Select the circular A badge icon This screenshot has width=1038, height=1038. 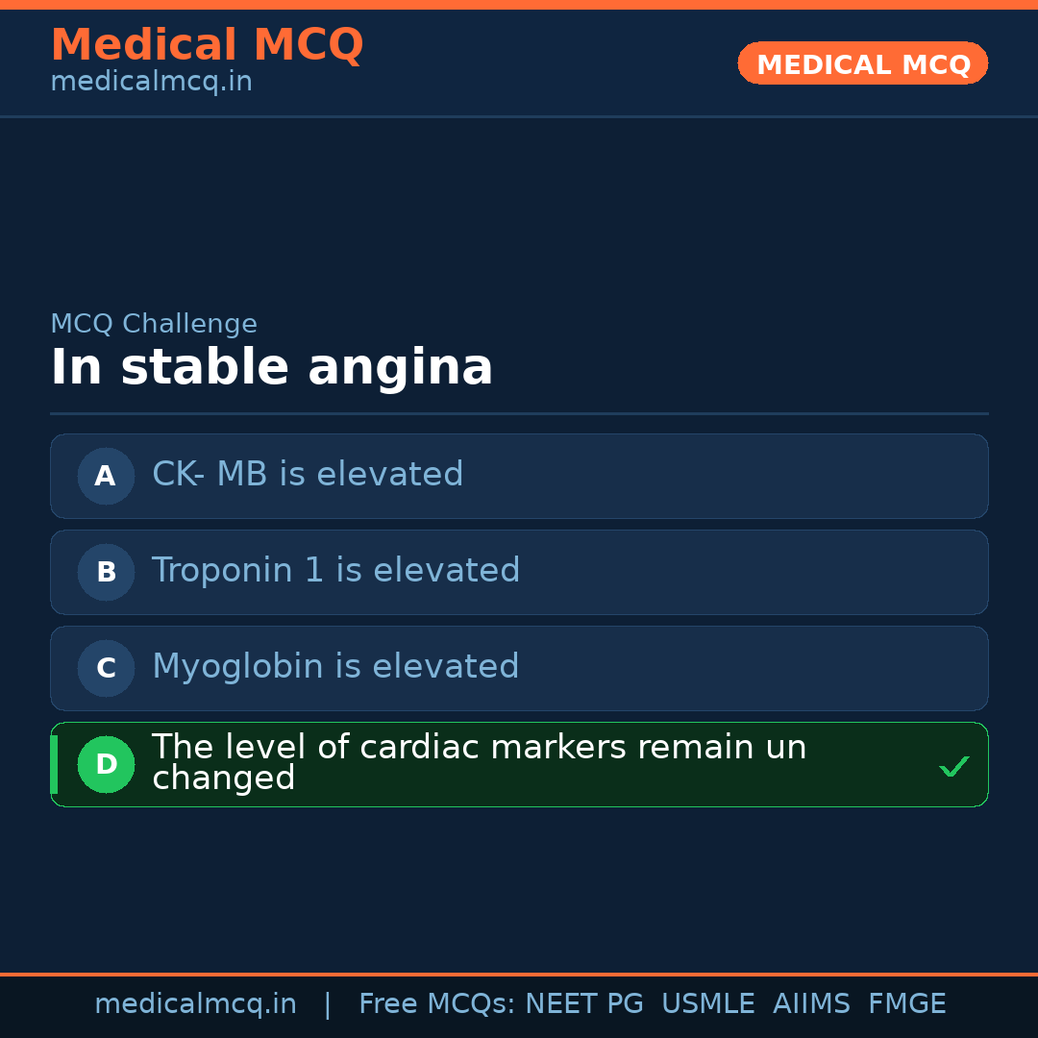tap(106, 476)
